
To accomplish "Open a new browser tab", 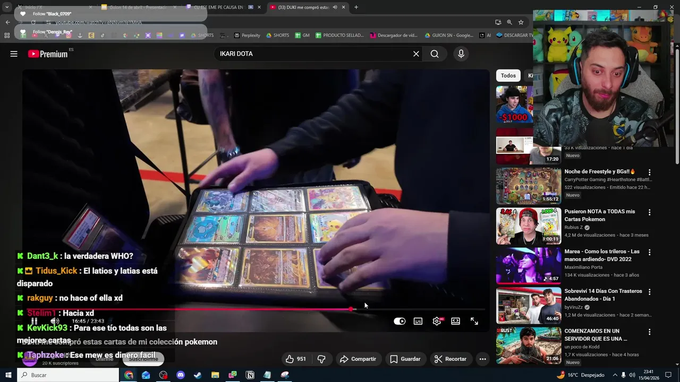I will [356, 7].
